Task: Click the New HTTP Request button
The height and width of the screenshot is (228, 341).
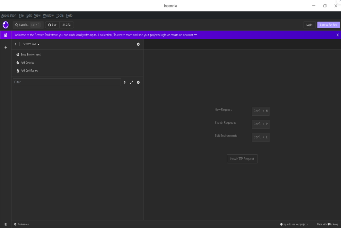Action: pyautogui.click(x=242, y=159)
